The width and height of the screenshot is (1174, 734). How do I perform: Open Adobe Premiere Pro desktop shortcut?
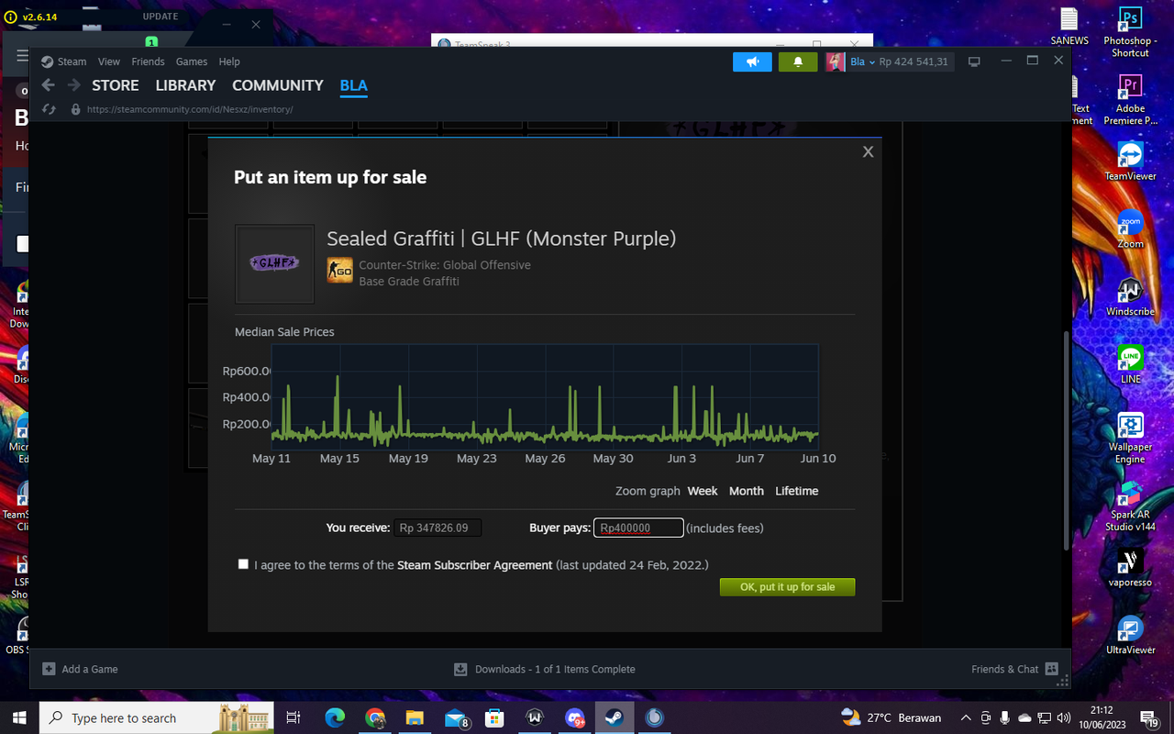click(x=1130, y=101)
